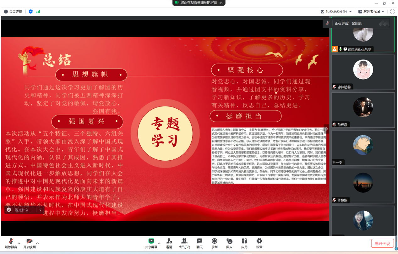
Task: Click the network signal bars icon
Action: 38,12
